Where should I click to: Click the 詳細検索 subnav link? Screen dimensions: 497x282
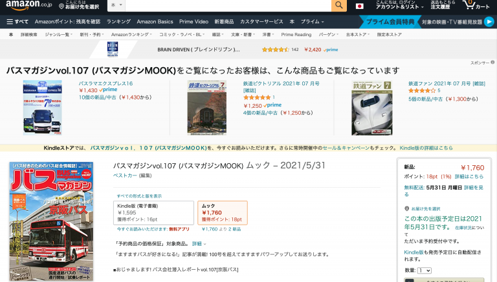[x=29, y=34]
